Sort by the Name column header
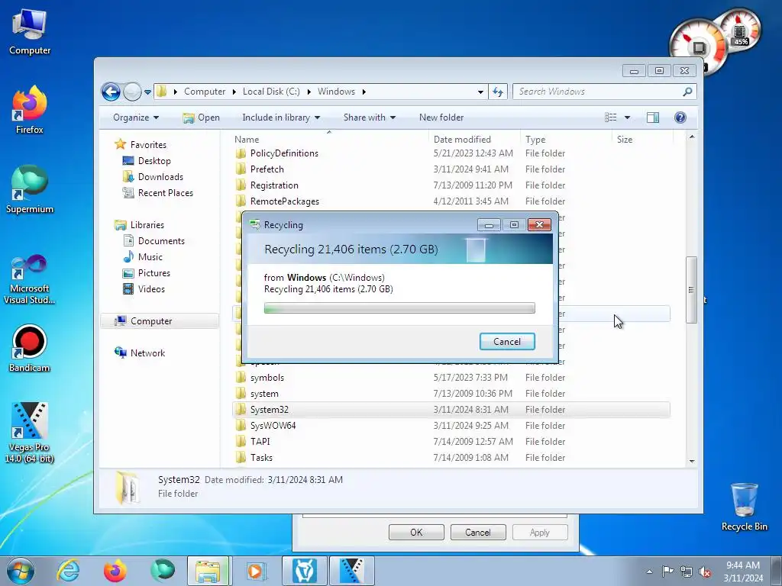The height and width of the screenshot is (586, 782). click(329, 140)
